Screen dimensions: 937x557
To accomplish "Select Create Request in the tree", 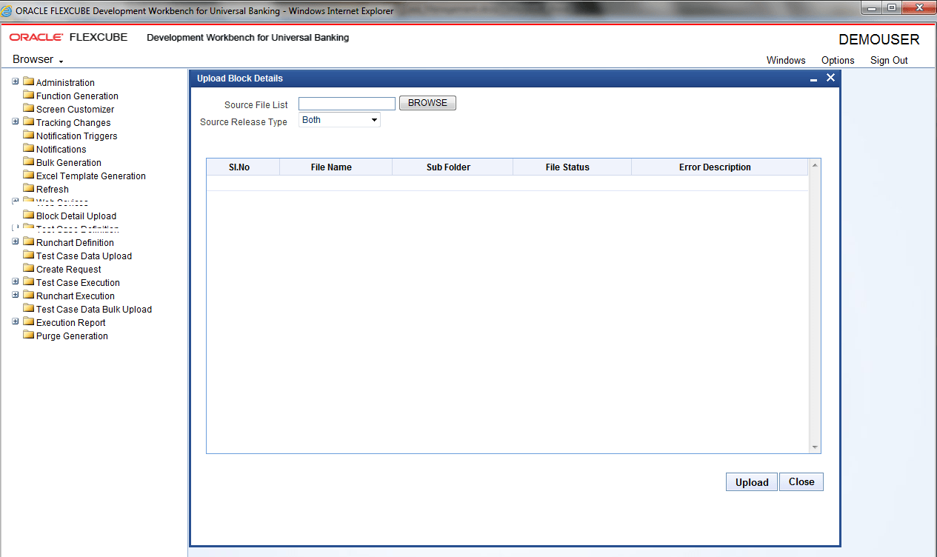I will (x=69, y=270).
